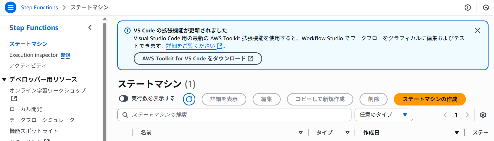Click コピーして新規作成 button
Image resolution: width=494 pixels, height=141 pixels.
[320, 99]
